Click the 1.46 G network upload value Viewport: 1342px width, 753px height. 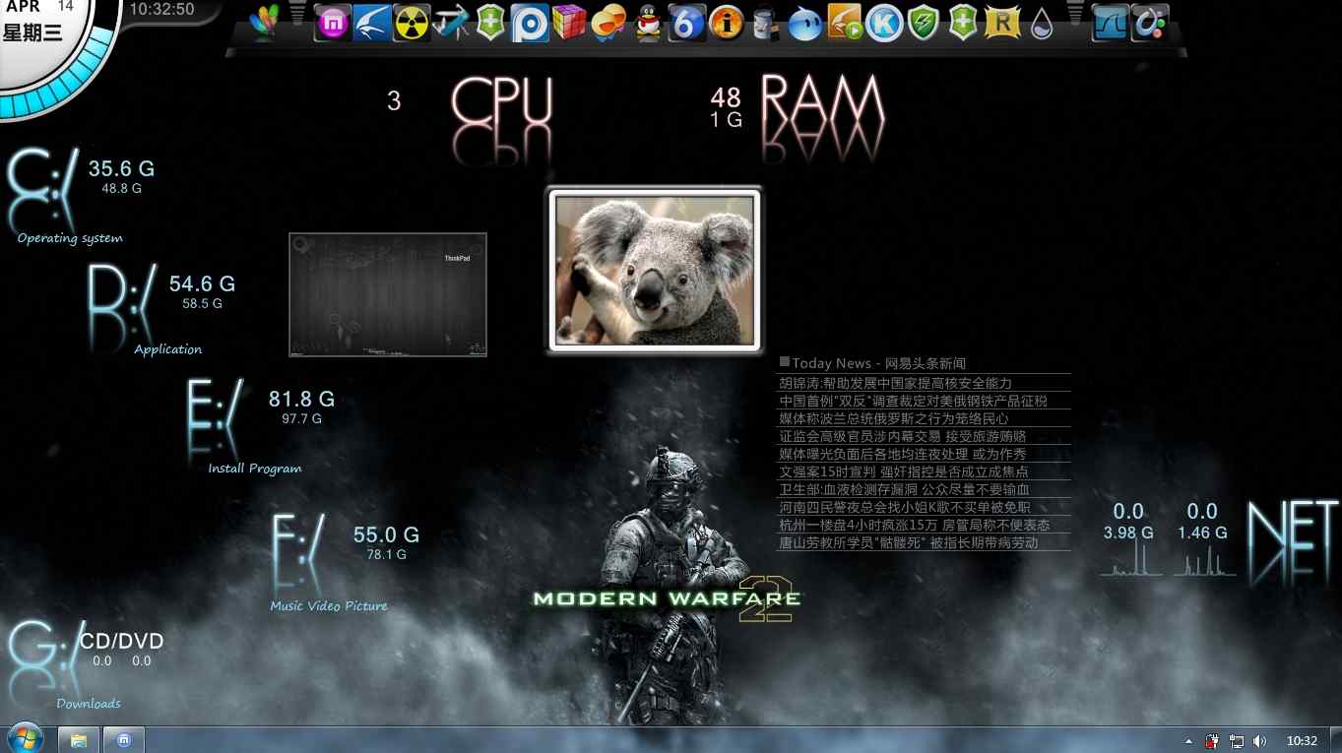click(x=1202, y=533)
